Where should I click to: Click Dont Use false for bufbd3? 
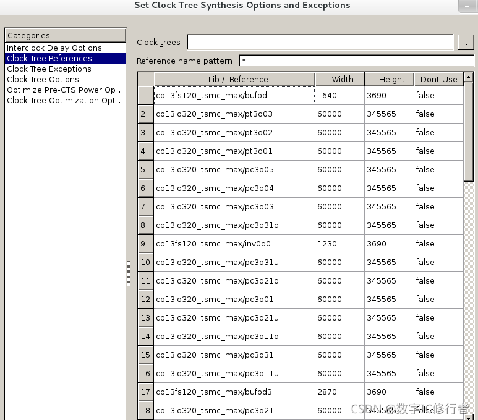click(x=438, y=392)
